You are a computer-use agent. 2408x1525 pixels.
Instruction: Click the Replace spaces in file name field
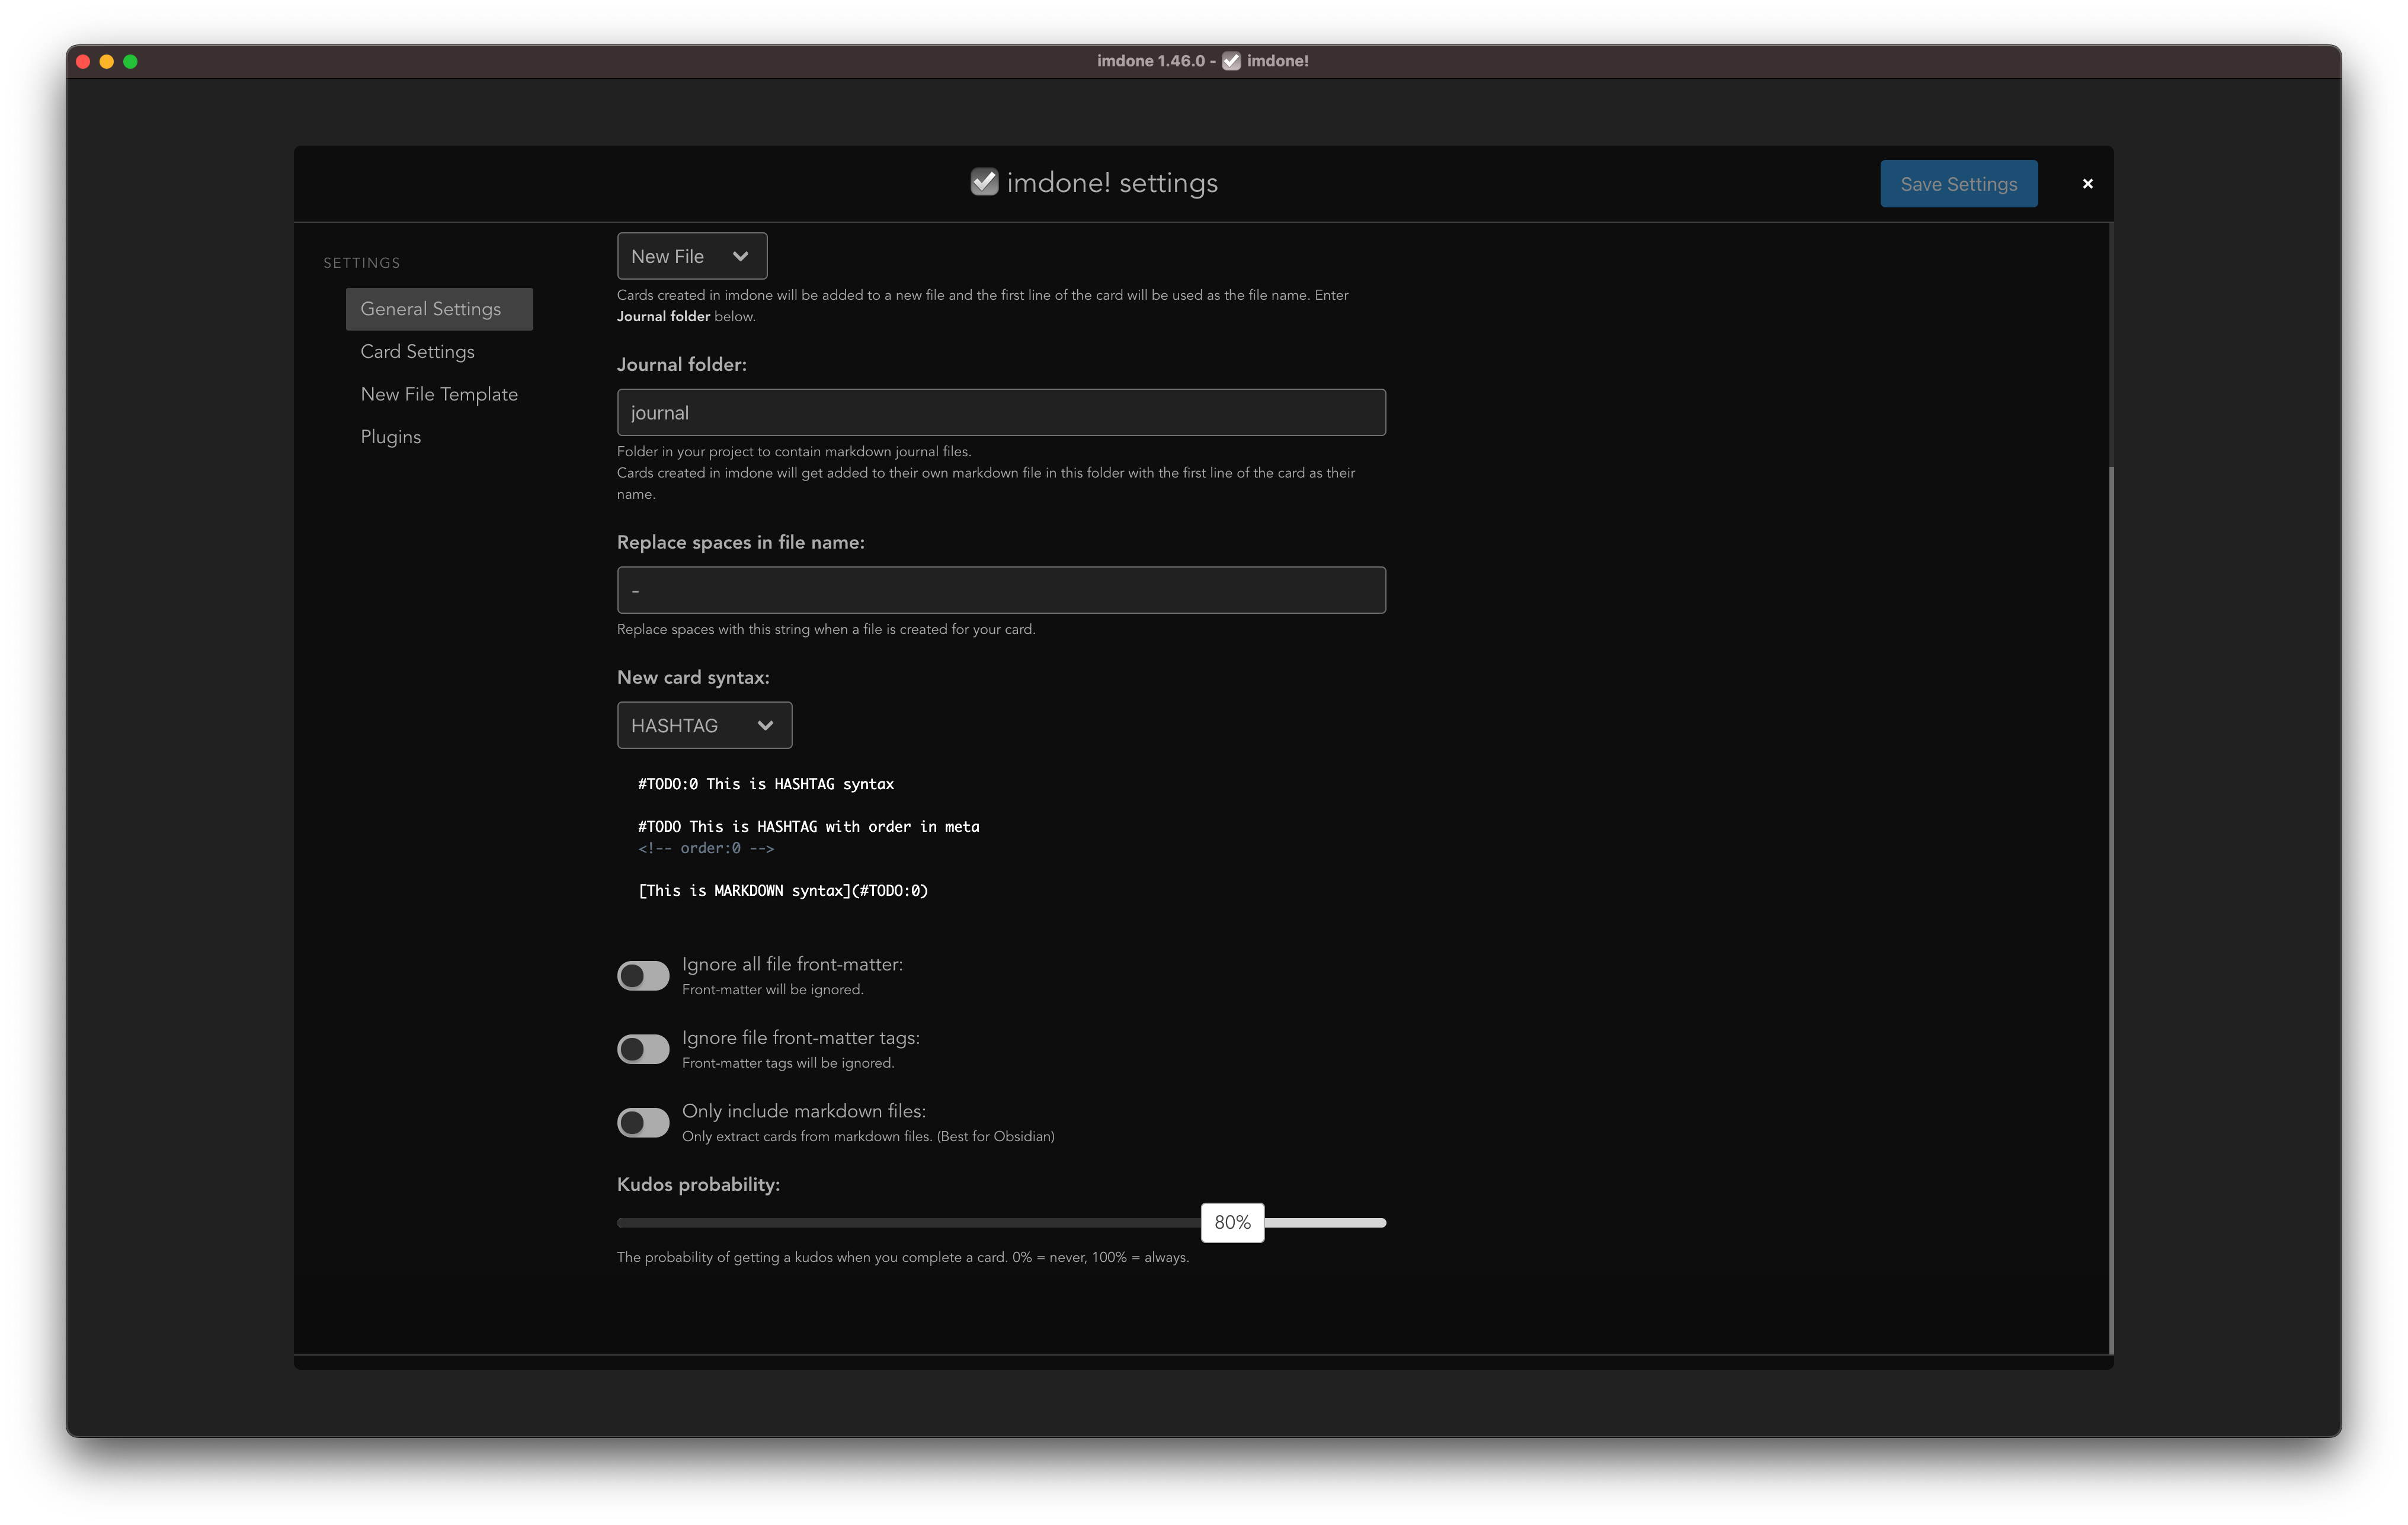(x=1001, y=590)
